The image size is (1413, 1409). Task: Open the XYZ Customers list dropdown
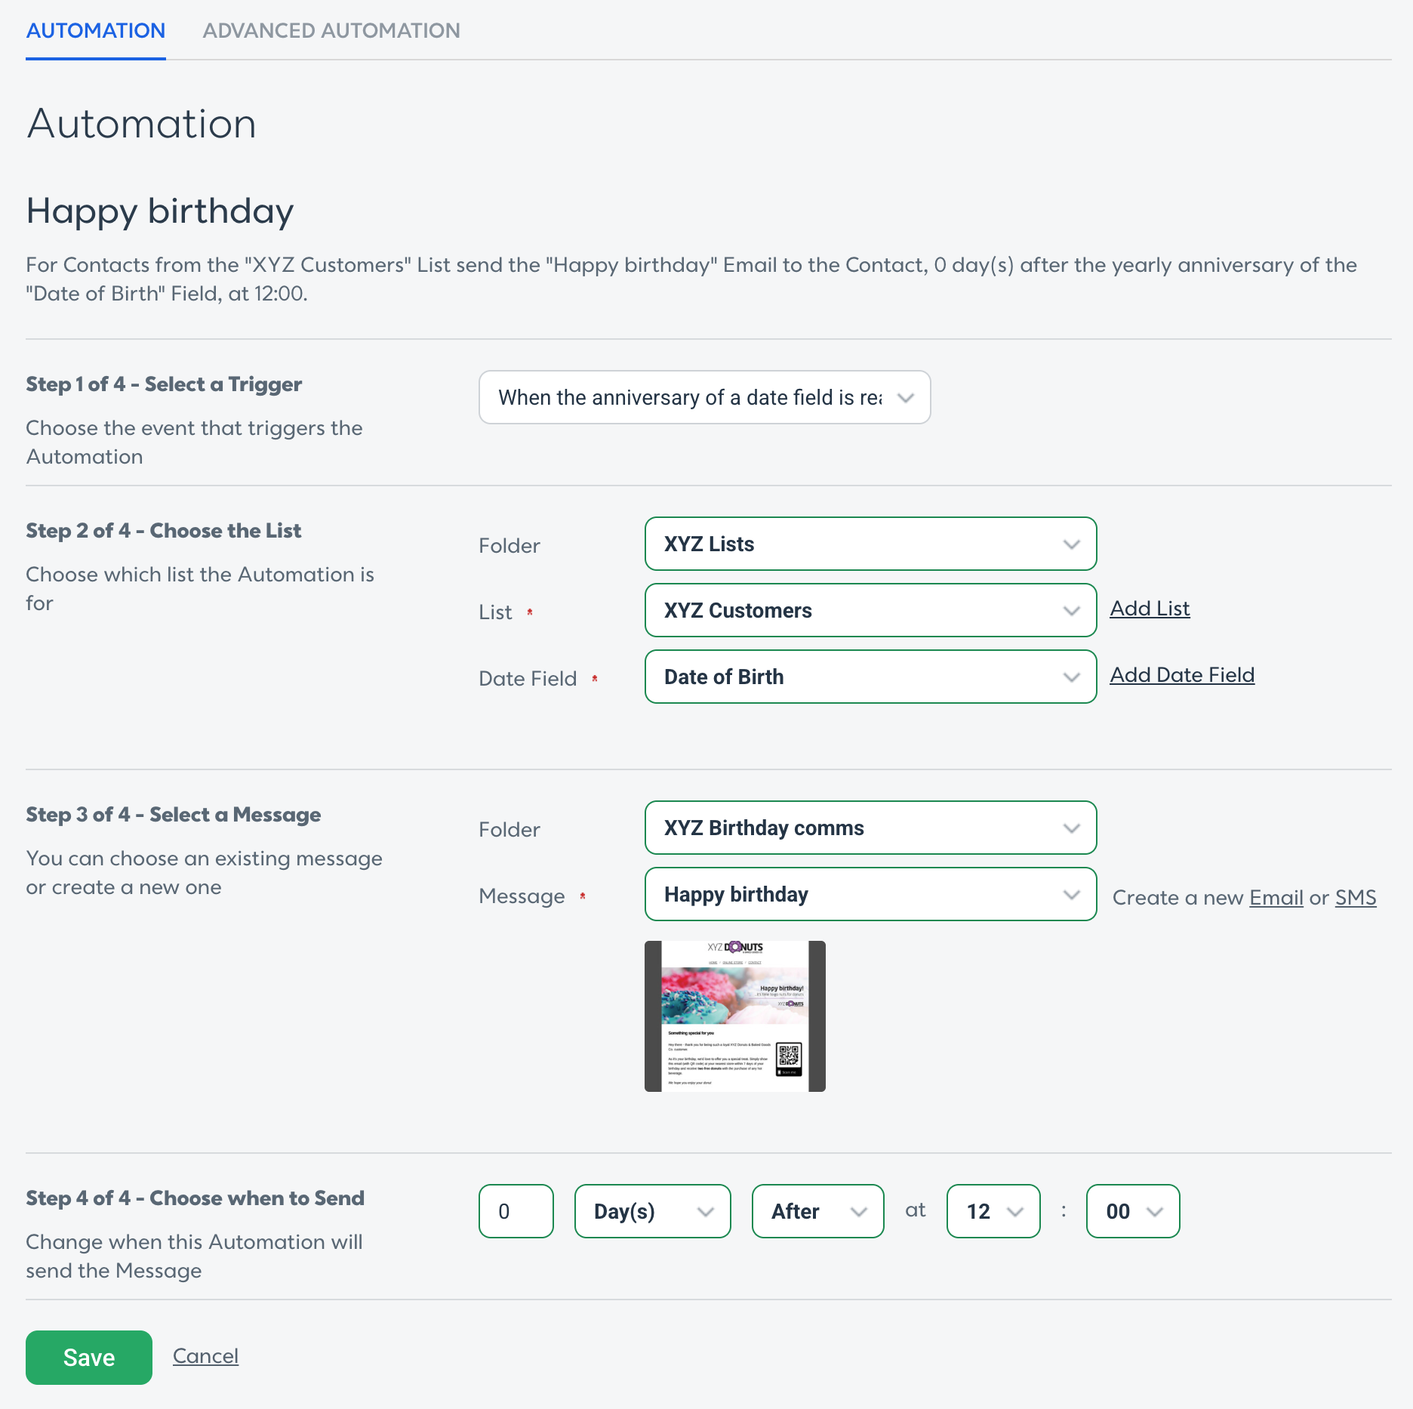(870, 610)
